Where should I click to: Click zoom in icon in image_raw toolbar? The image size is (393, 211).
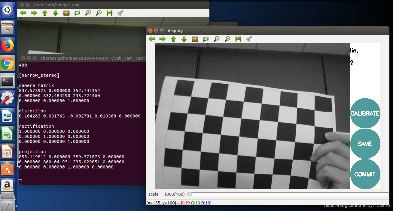(88, 13)
